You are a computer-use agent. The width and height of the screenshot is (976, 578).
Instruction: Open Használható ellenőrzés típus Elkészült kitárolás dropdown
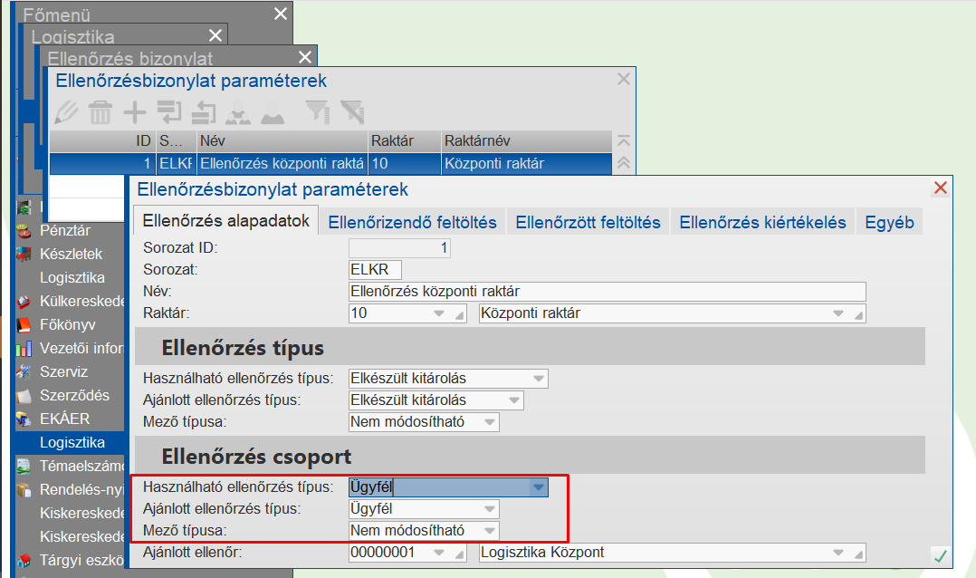[539, 379]
